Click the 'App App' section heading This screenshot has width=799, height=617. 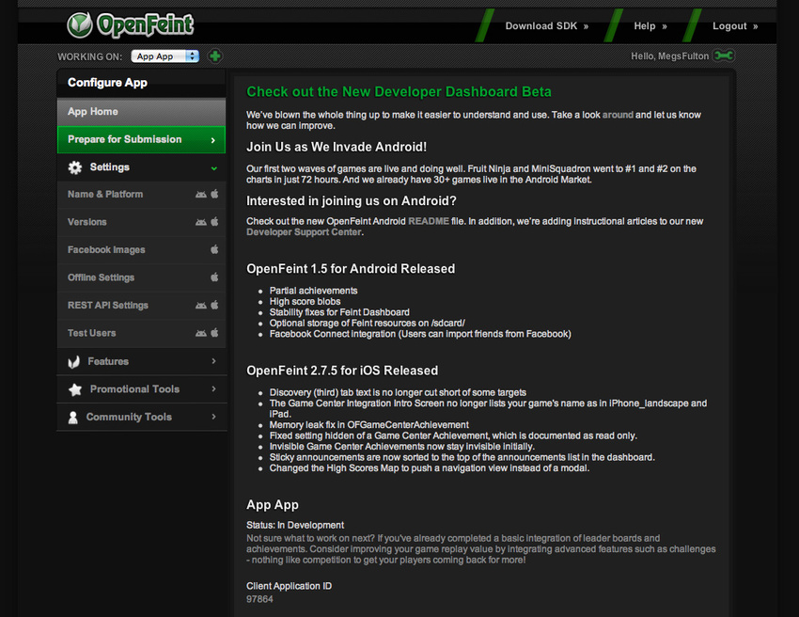click(272, 505)
